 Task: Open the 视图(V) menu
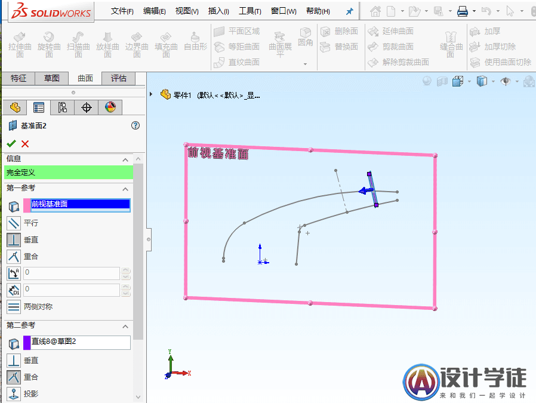[187, 11]
